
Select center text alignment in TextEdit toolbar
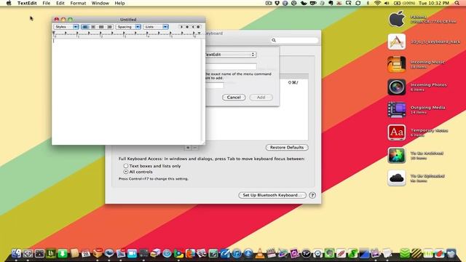pos(93,27)
